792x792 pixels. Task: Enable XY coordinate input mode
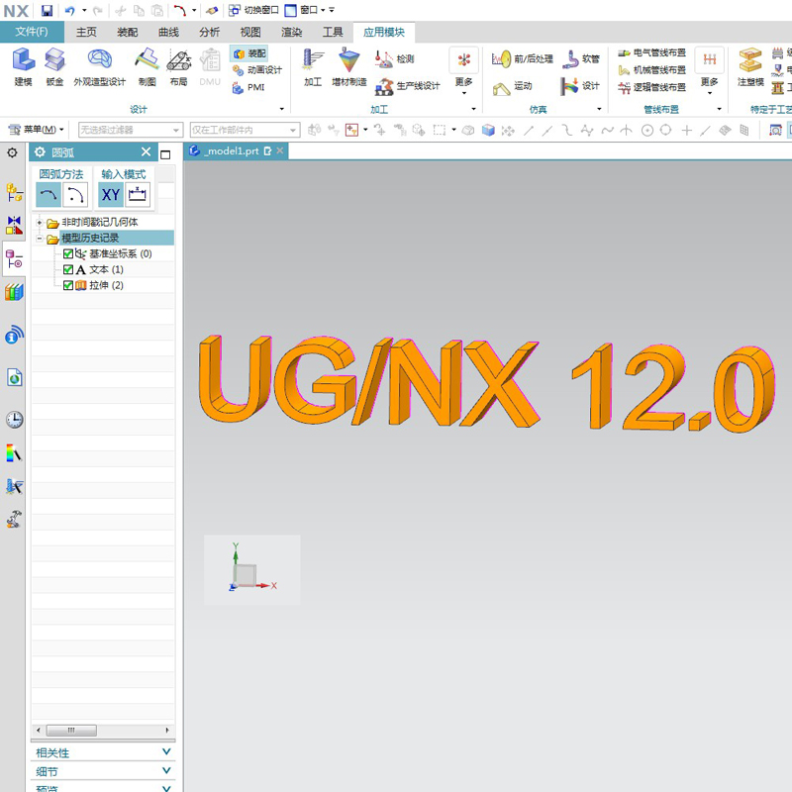(x=111, y=195)
